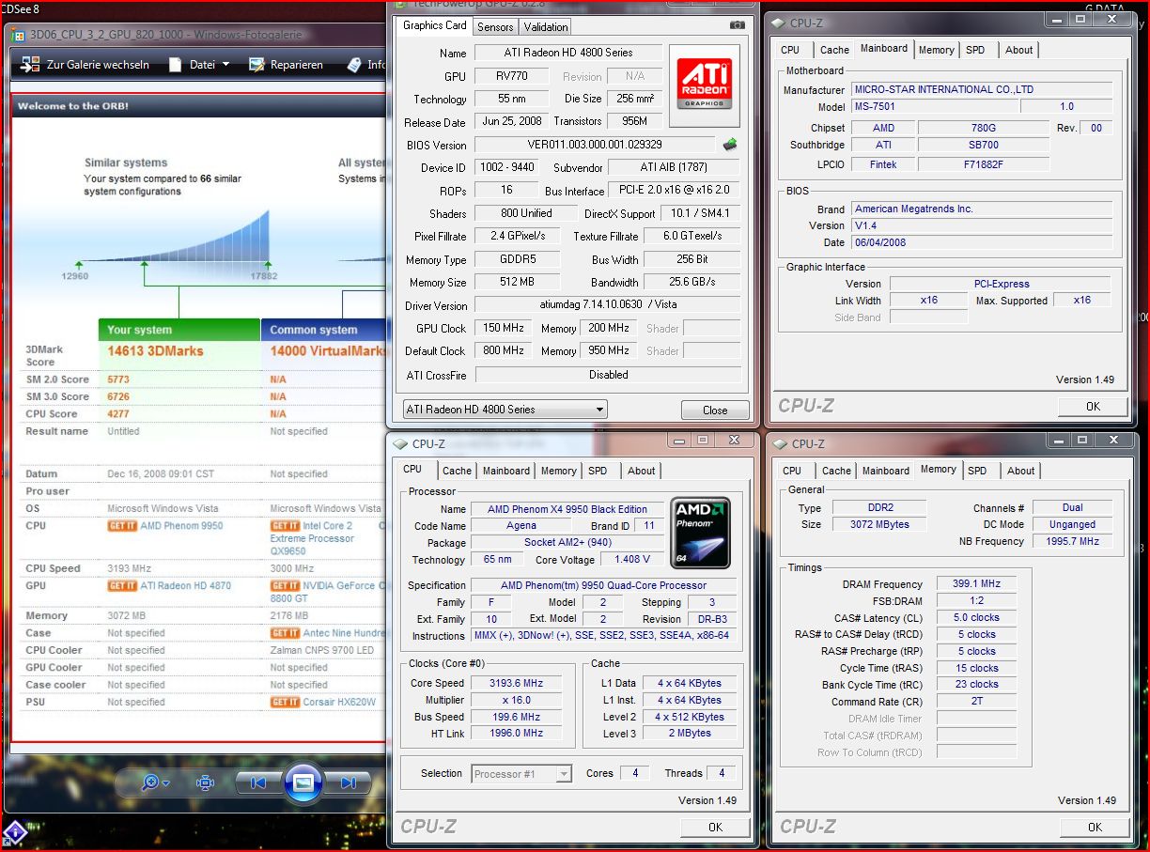Click the GPU-Z screenshot camera icon
This screenshot has width=1150, height=852.
(738, 25)
